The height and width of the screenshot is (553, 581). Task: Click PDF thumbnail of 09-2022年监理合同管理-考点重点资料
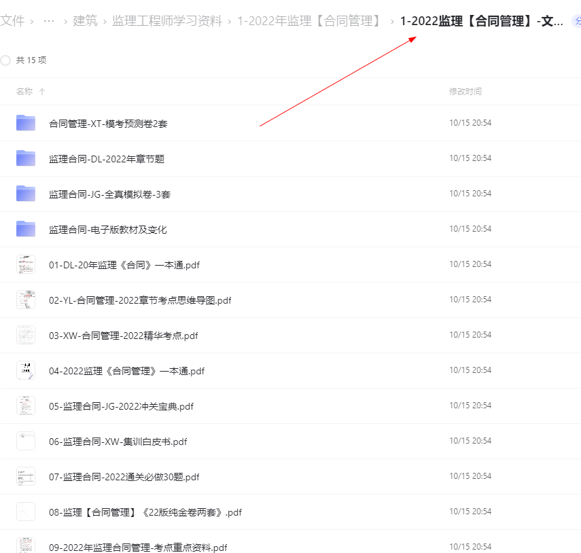coord(26,546)
